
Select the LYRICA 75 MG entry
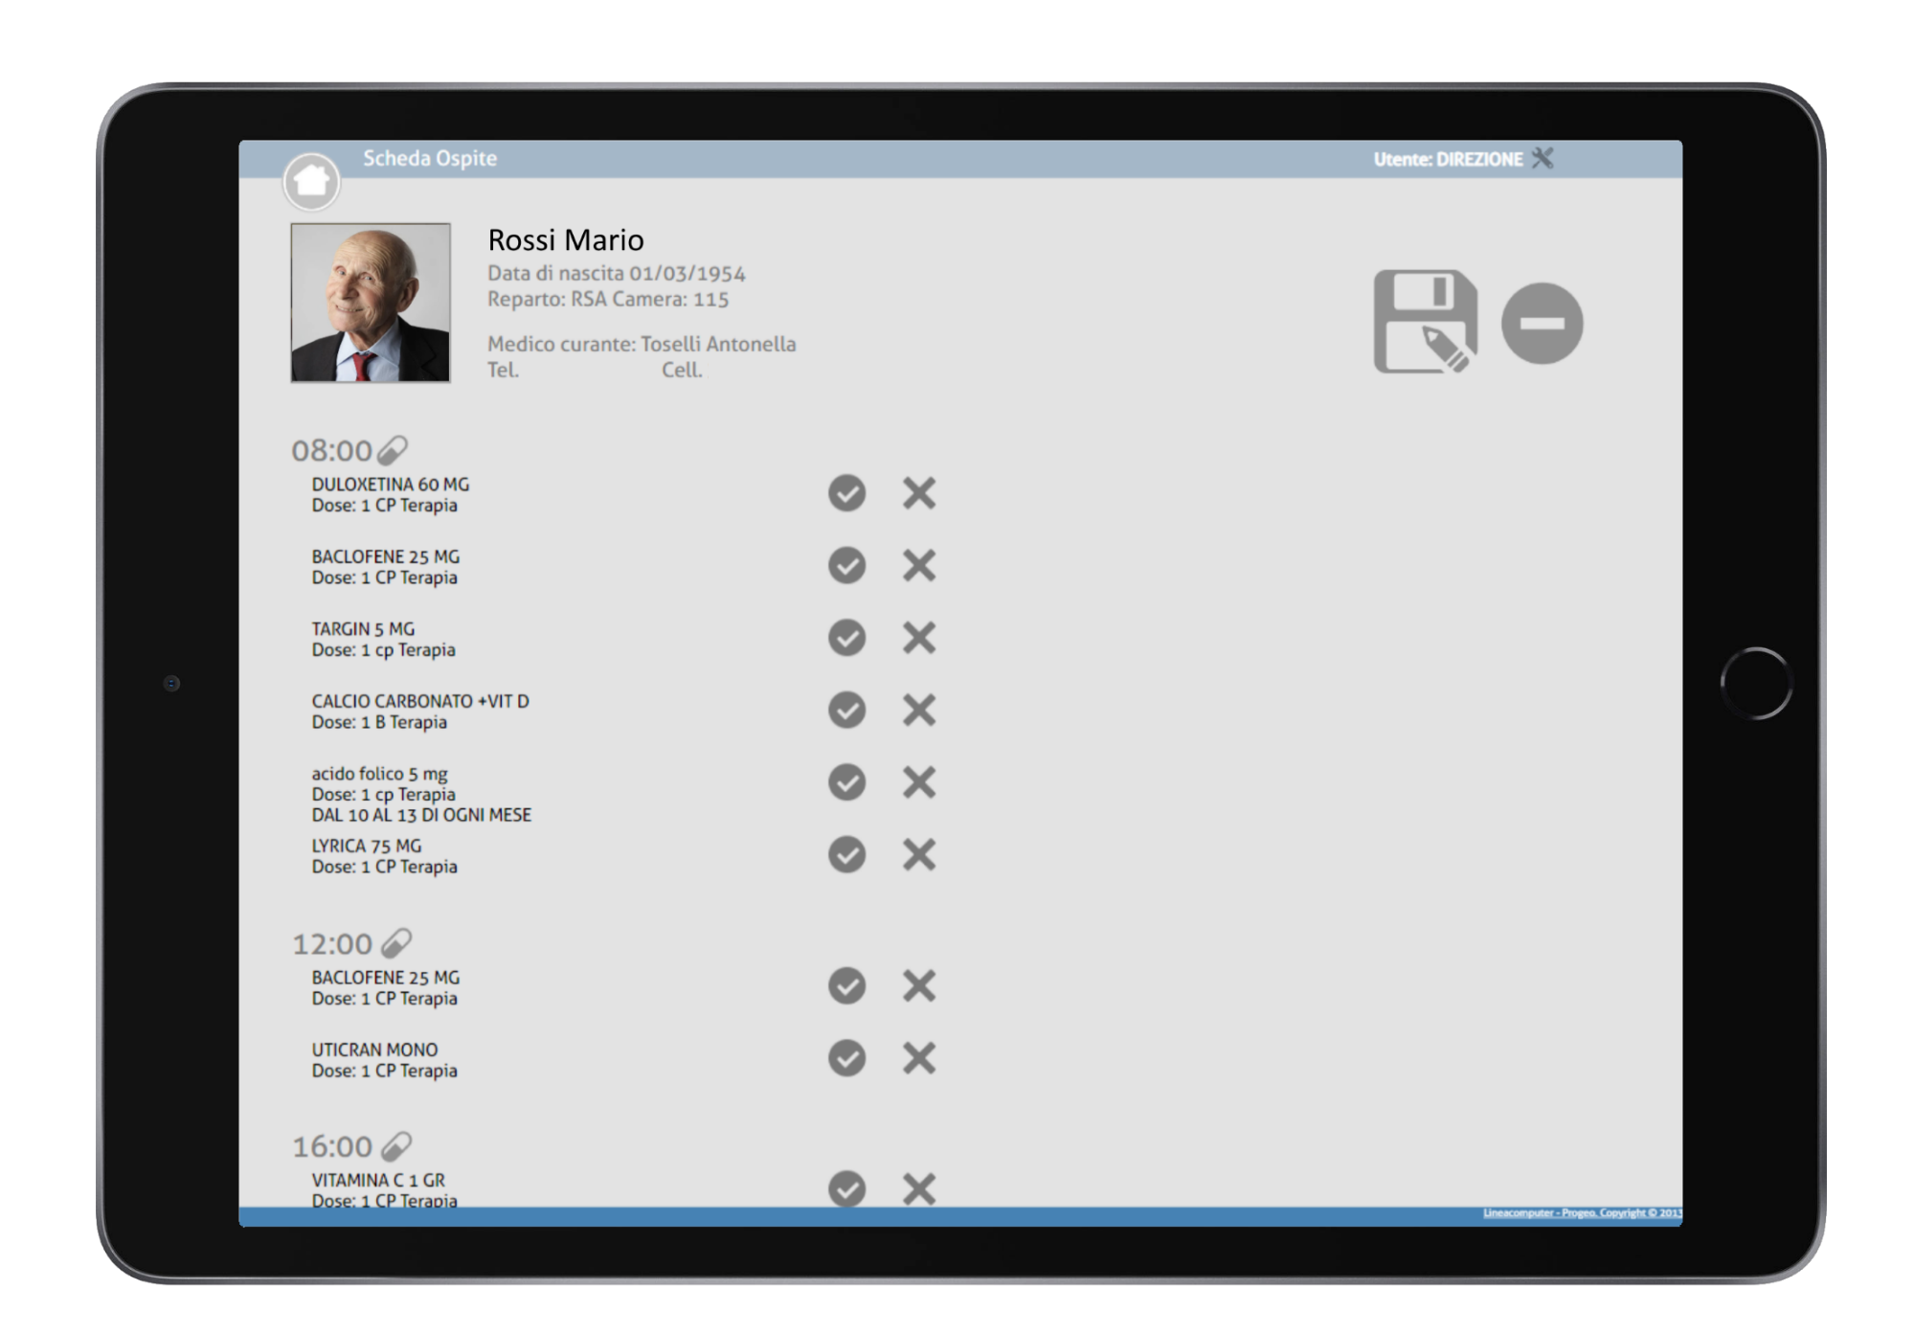pos(384,856)
